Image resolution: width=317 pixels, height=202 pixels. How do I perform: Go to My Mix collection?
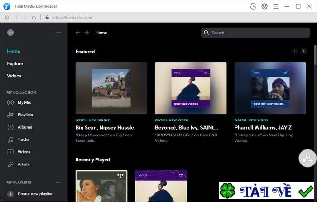(x=24, y=102)
